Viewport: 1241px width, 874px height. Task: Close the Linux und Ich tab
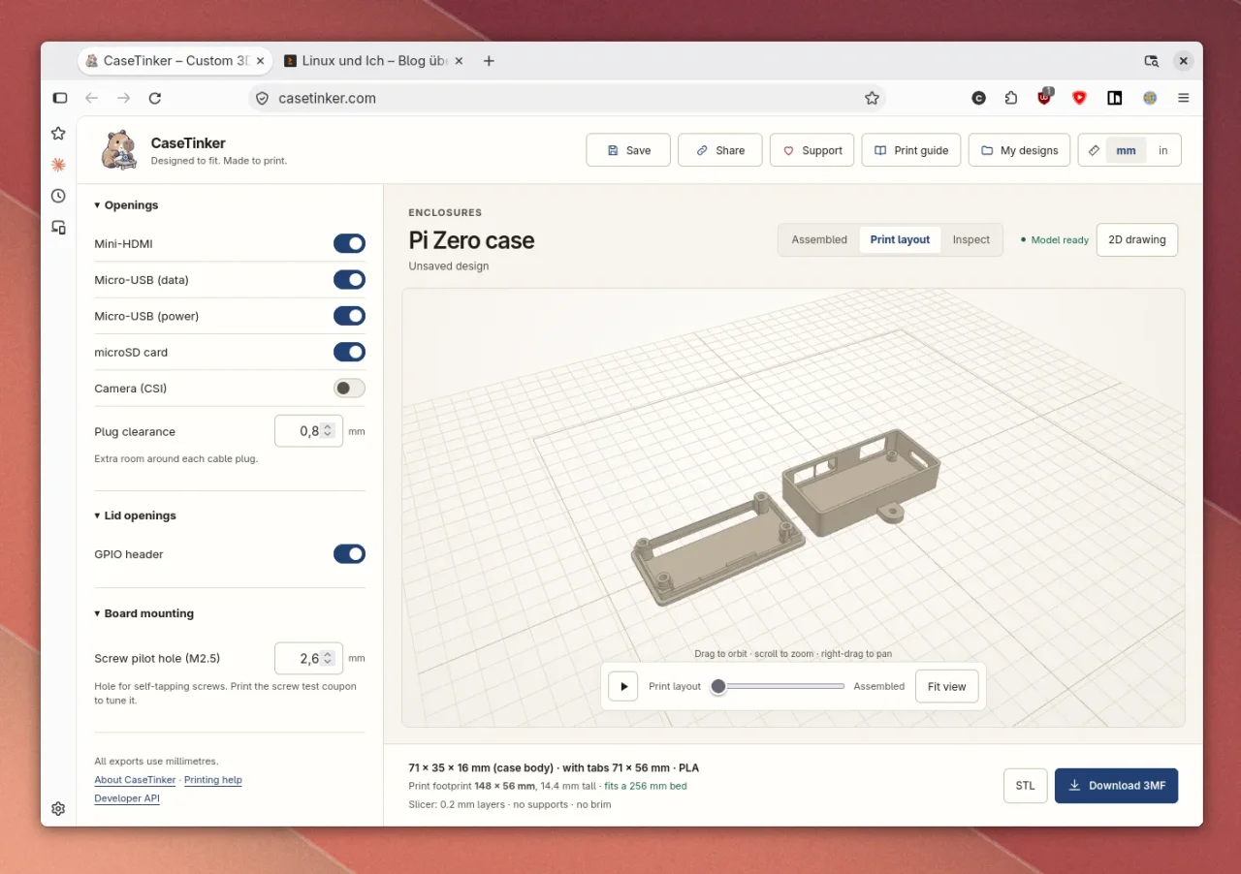pos(458,60)
